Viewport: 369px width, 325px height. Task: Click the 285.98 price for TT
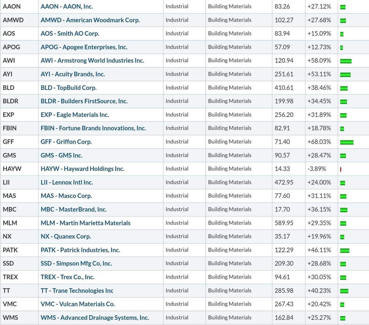coord(284,291)
